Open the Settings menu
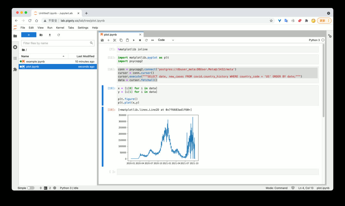Screen dimensions: 345x206 pyautogui.click(x=83, y=28)
